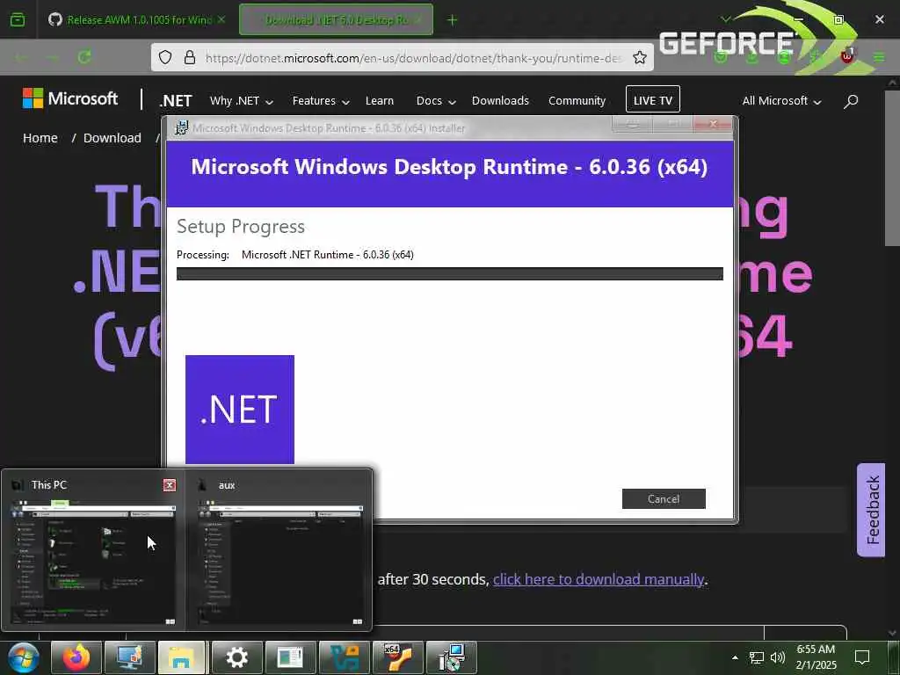Open the network tray icon

(757, 657)
